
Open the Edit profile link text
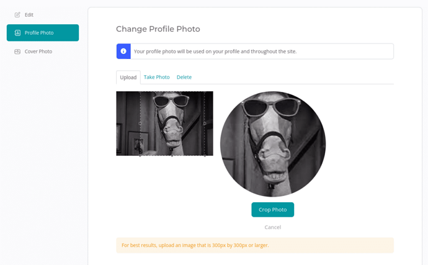click(x=29, y=14)
